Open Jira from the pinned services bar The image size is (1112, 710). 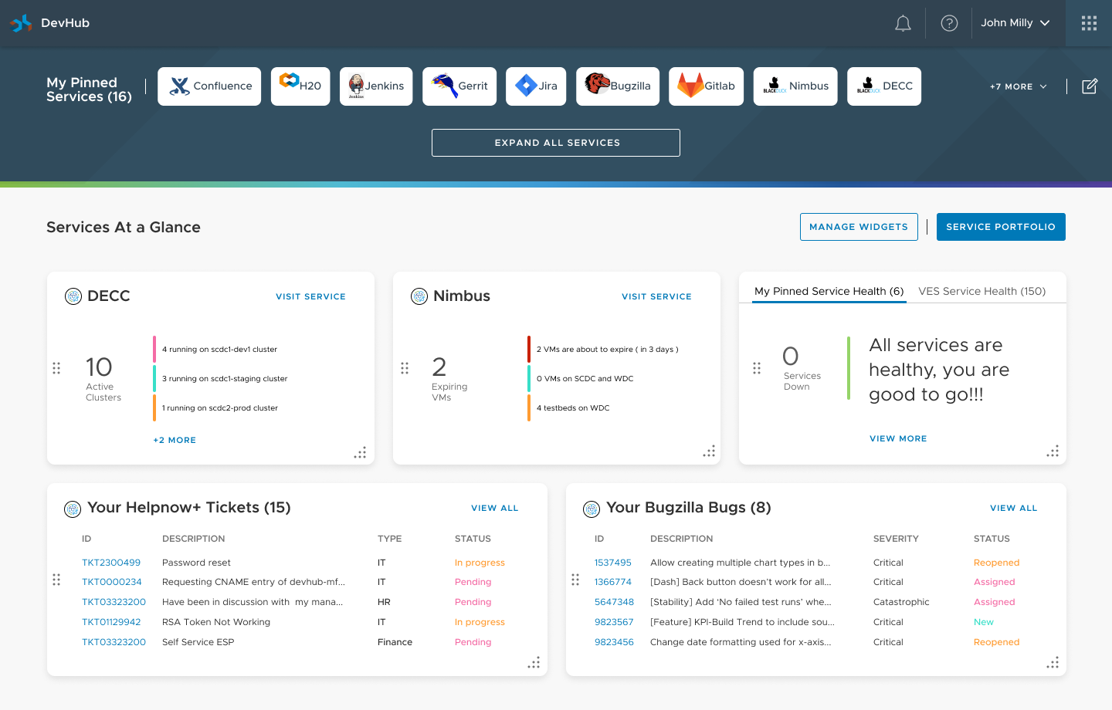pos(536,86)
